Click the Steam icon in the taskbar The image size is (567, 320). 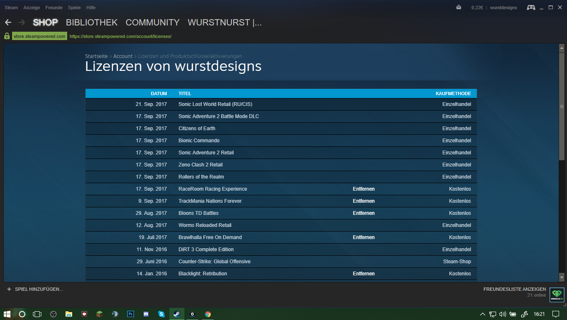point(176,314)
